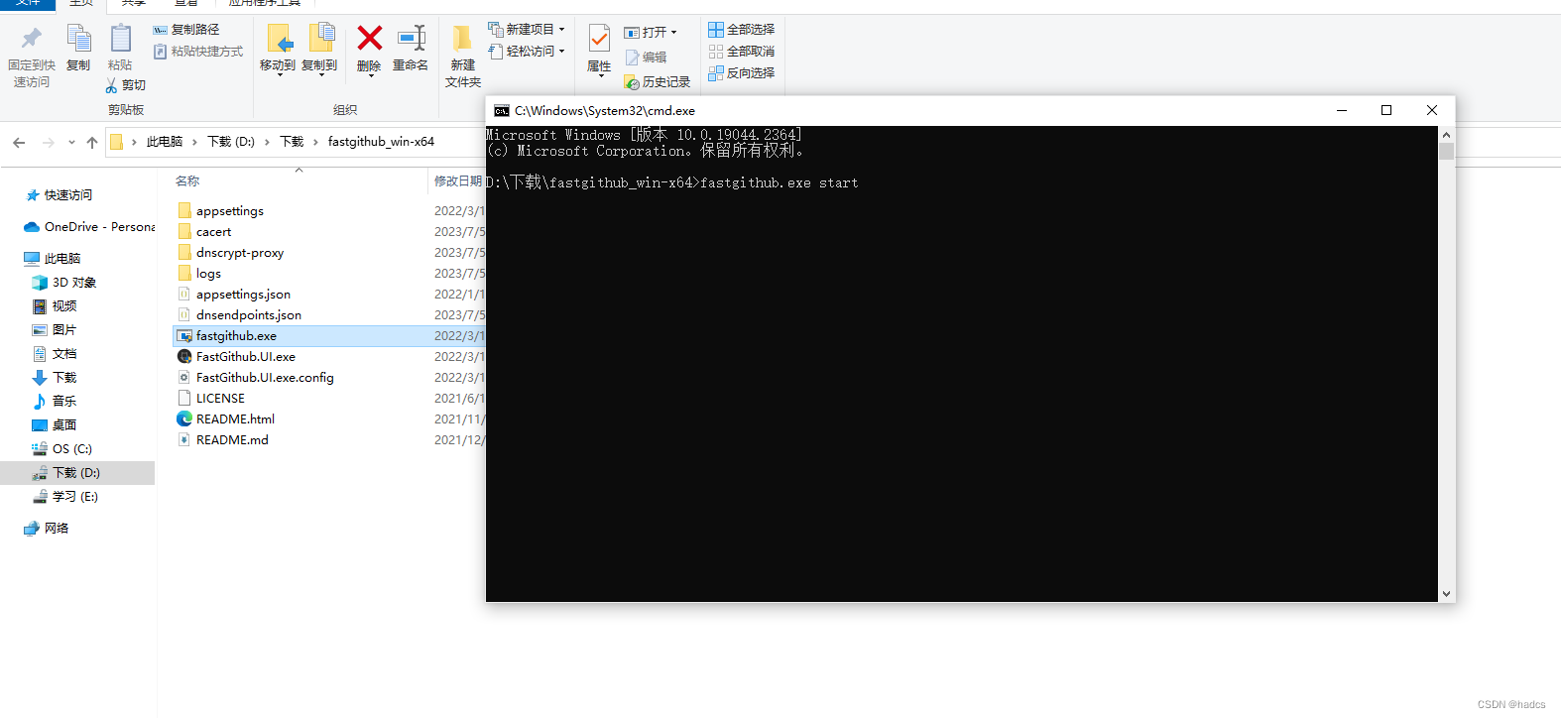Click the History button
The width and height of the screenshot is (1561, 718).
(x=657, y=82)
